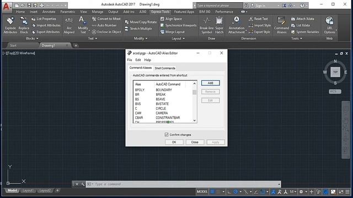Select the Replace Block tool
The height and width of the screenshot is (198, 353).
coord(24,25)
